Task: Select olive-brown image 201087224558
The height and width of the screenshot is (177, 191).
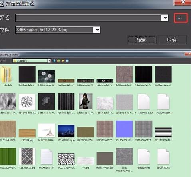Action: (x=86, y=132)
